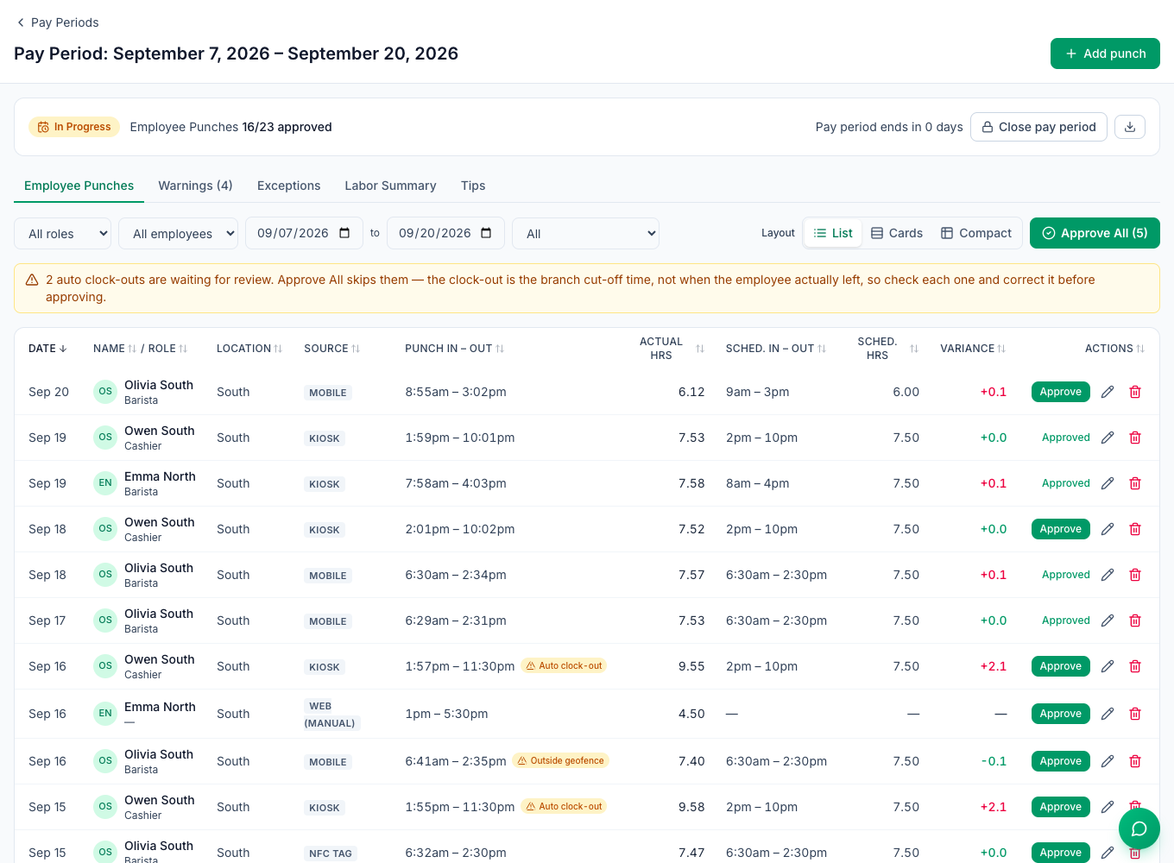The width and height of the screenshot is (1174, 863).
Task: Edit Owen South's Sep 15 punch
Action: [x=1108, y=807]
